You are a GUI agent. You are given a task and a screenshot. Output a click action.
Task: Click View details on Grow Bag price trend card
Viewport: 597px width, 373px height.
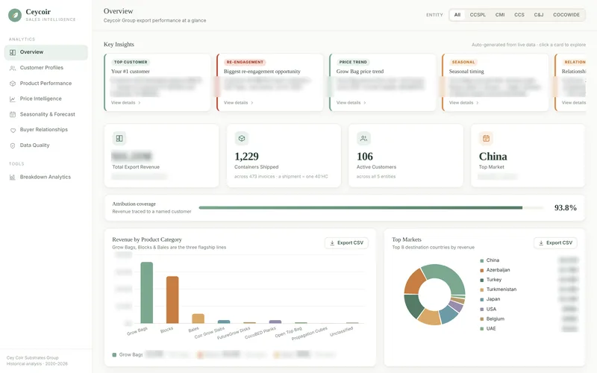coord(351,103)
